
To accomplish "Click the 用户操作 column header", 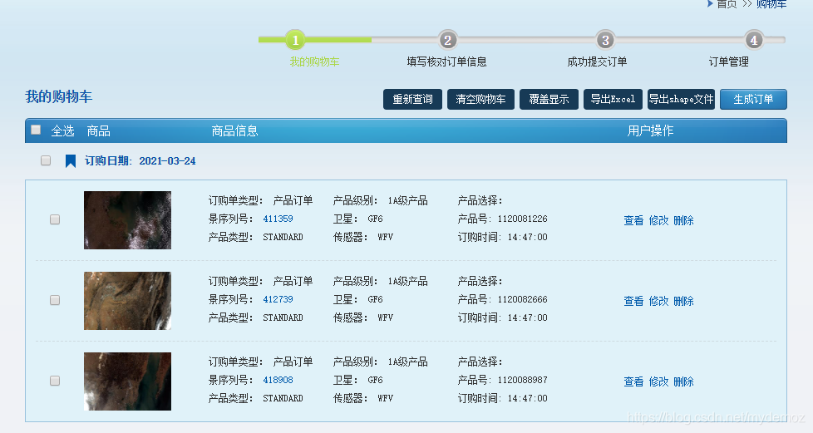I will (x=650, y=130).
